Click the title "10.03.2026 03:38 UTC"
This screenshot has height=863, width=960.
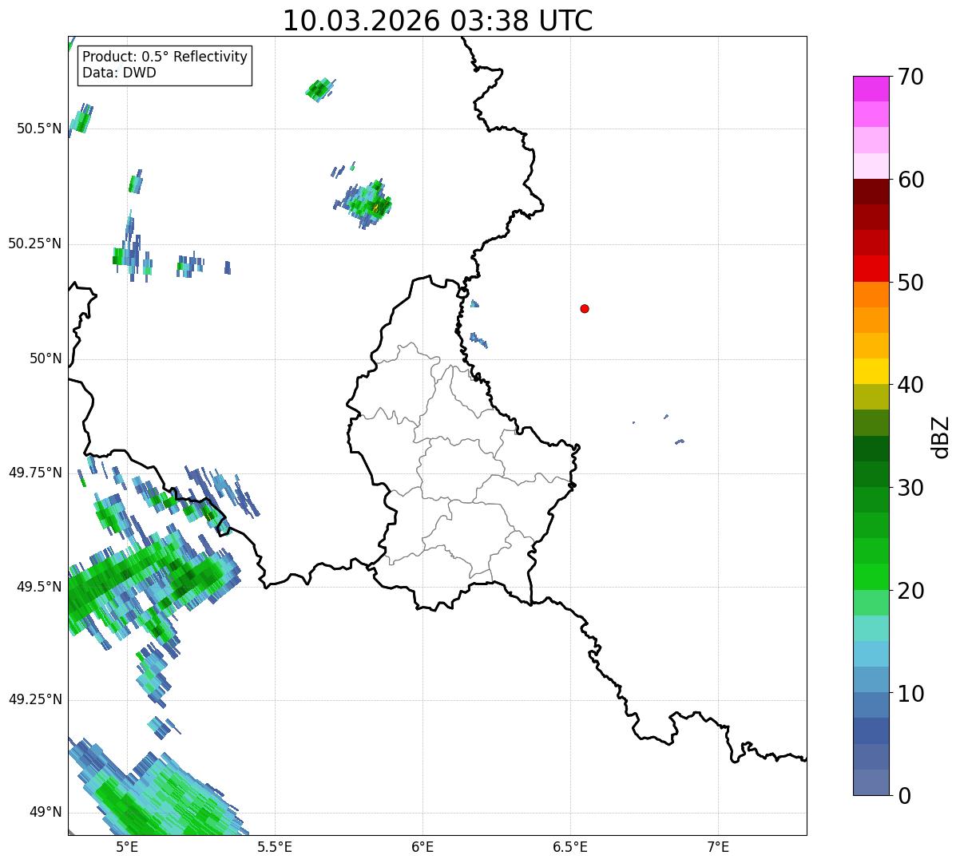coord(438,21)
